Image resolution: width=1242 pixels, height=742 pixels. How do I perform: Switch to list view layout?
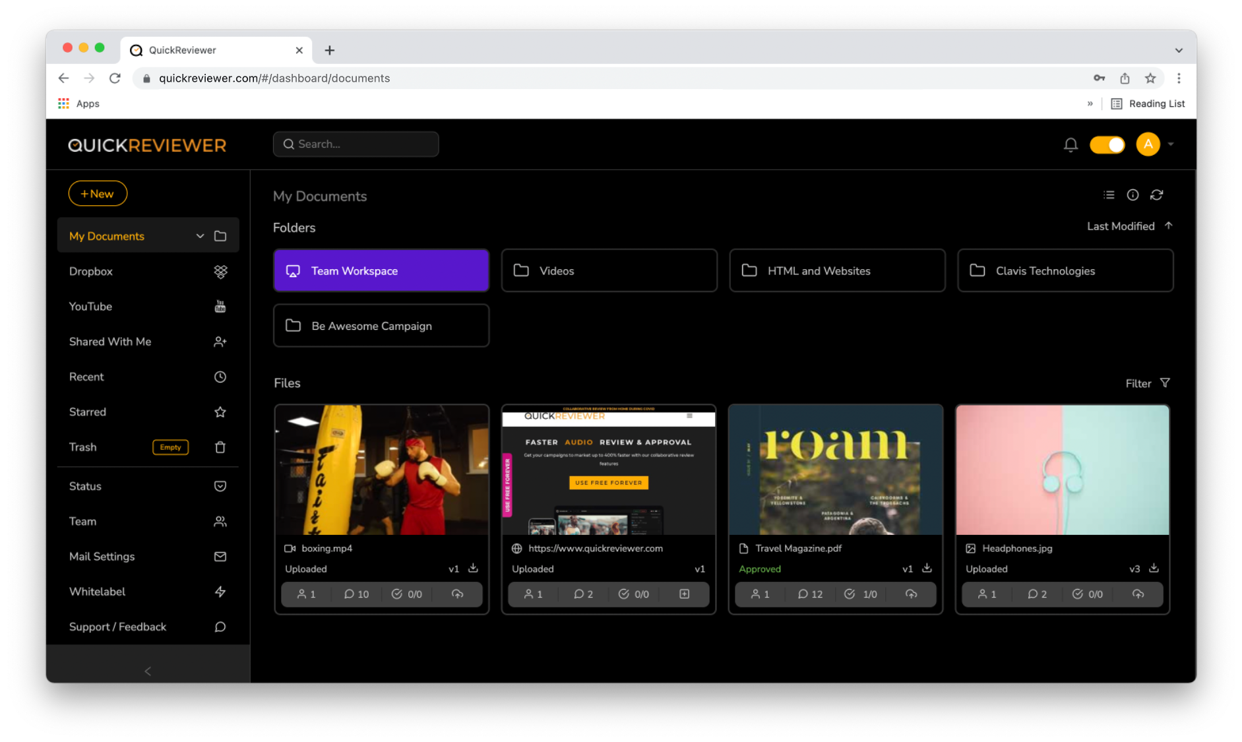coord(1109,195)
